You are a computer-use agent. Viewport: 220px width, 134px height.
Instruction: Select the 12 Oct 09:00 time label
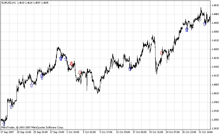[x=123, y=132]
